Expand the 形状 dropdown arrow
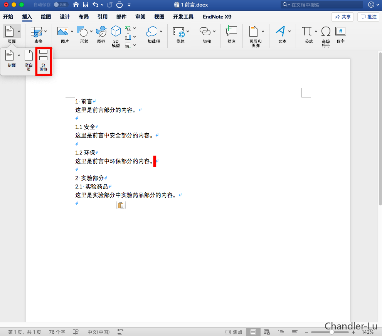Viewport: 382px width, 336px height. pyautogui.click(x=91, y=32)
